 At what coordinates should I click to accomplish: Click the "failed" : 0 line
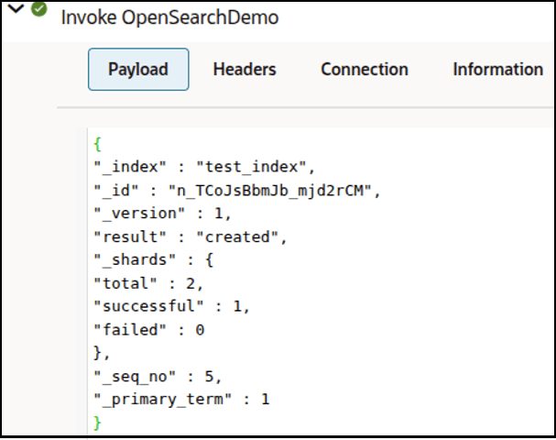click(x=149, y=330)
